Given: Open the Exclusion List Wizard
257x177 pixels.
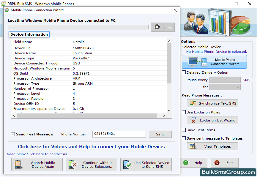Looking at the screenshot, I should [212, 120].
